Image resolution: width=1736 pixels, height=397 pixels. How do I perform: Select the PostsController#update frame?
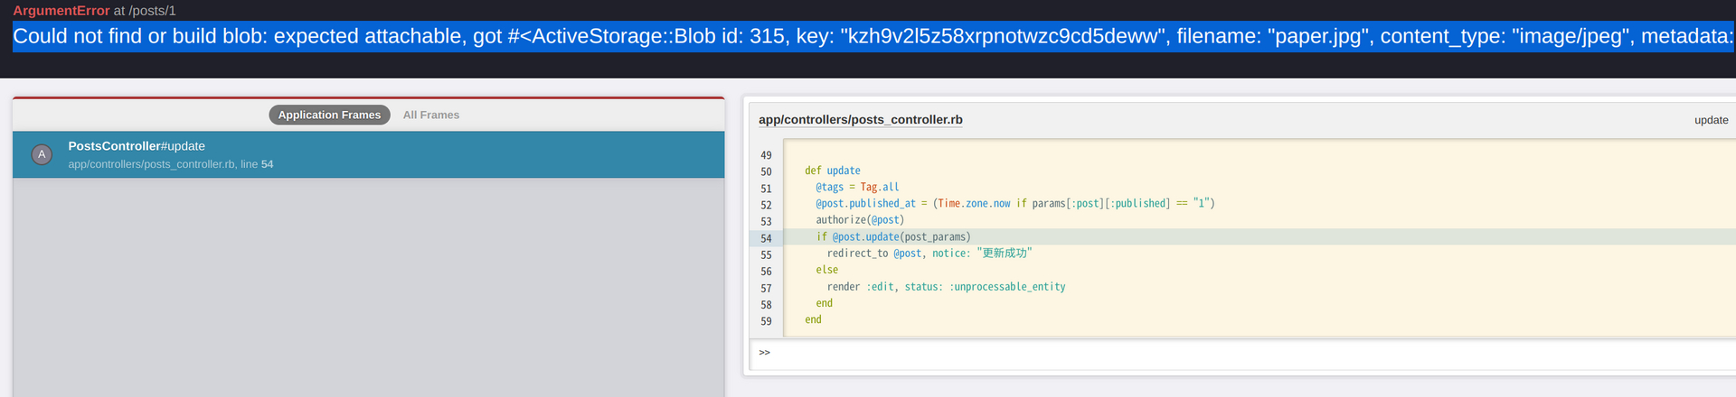tap(369, 154)
